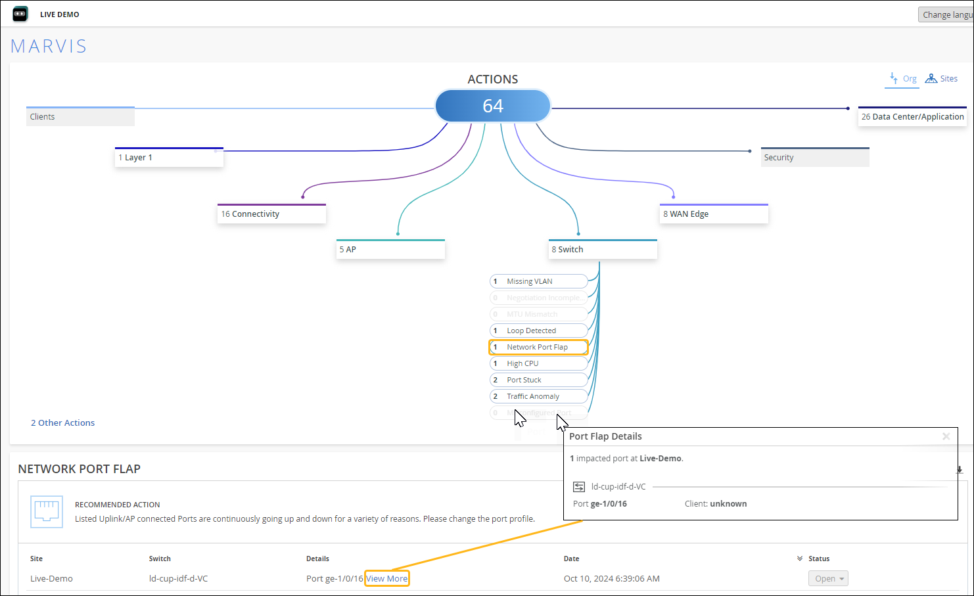The width and height of the screenshot is (974, 596).
Task: Open the 16 Connectivity category
Action: coord(271,214)
